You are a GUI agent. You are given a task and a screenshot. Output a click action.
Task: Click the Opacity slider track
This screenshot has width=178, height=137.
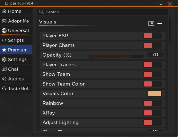point(116,57)
